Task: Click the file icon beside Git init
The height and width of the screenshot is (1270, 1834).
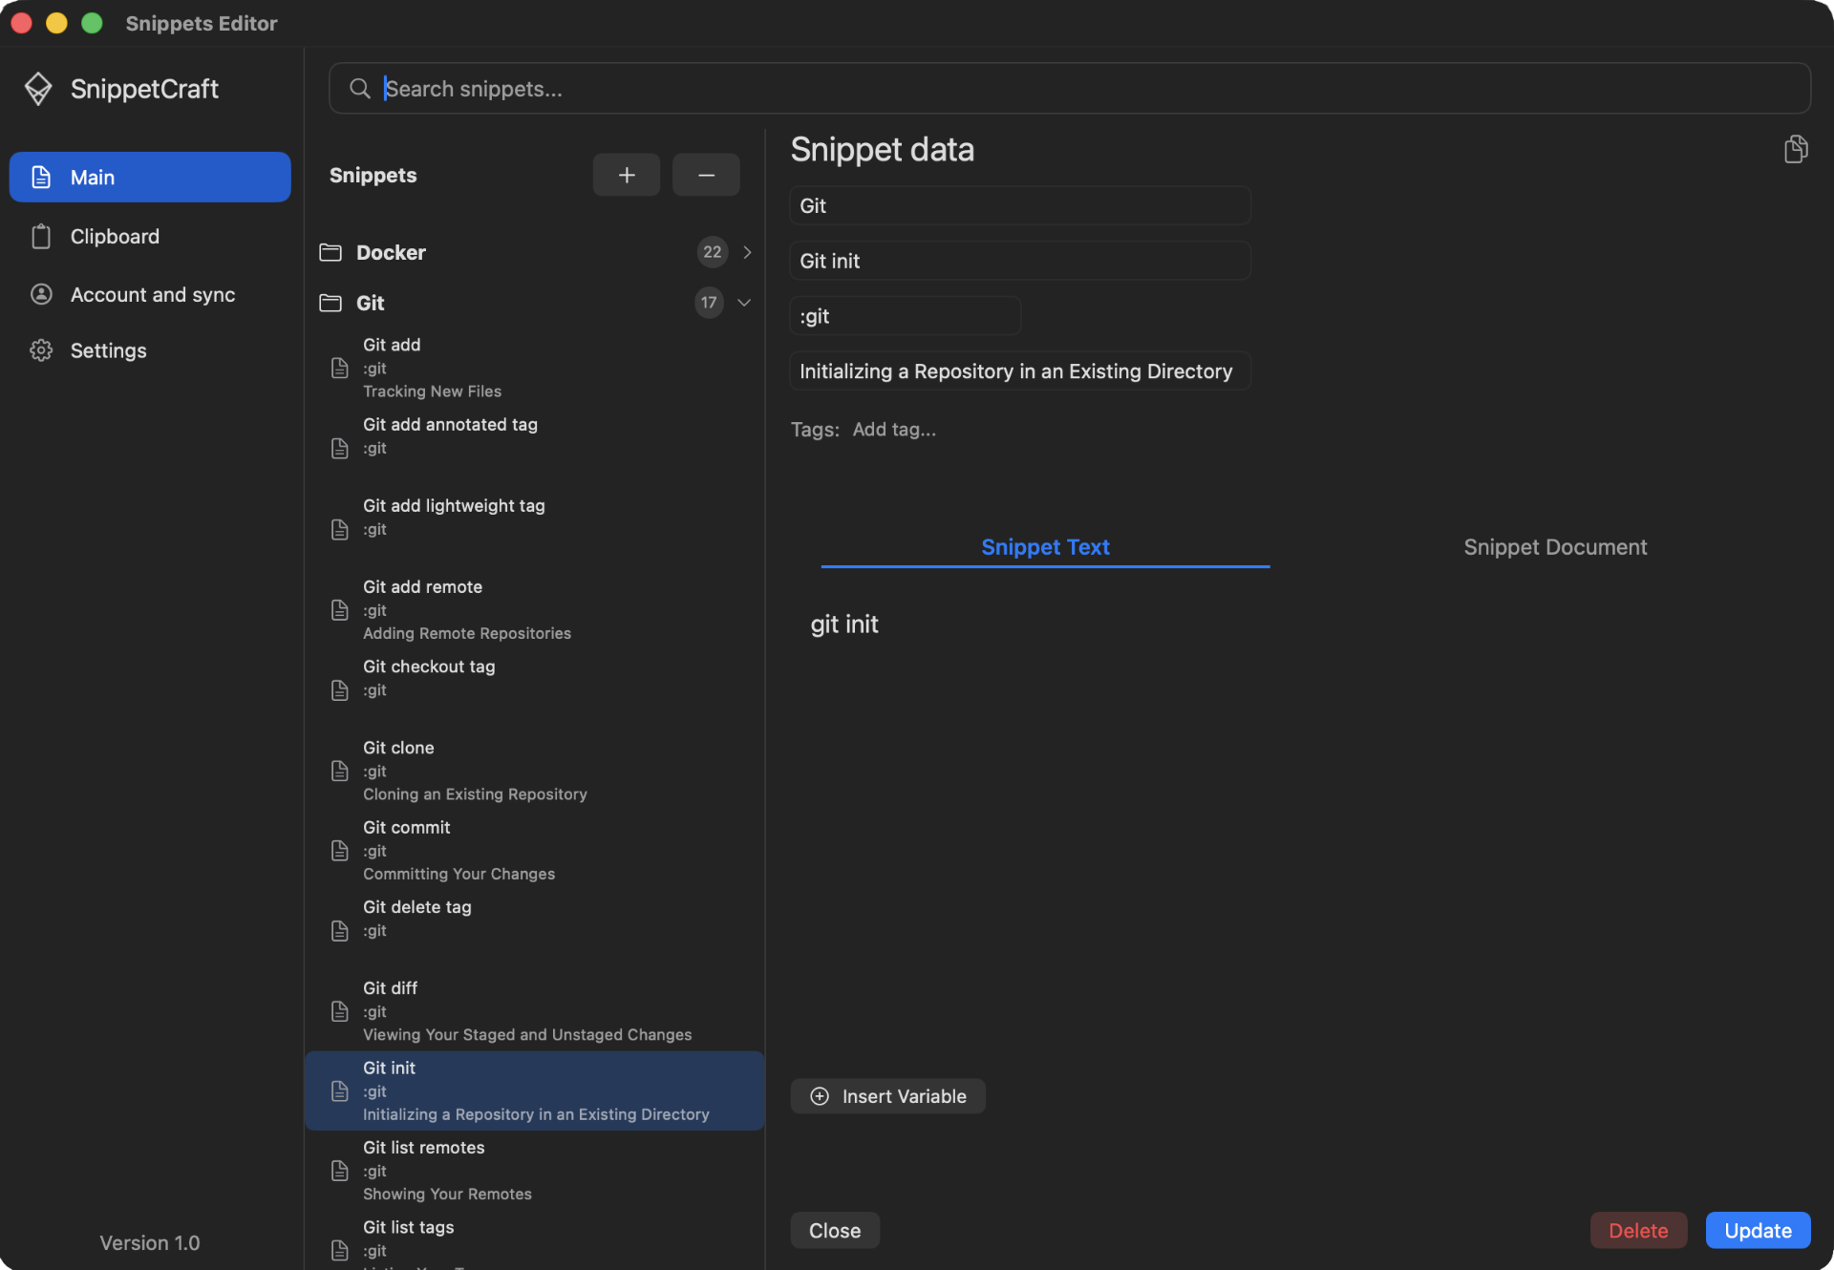Action: (x=339, y=1090)
